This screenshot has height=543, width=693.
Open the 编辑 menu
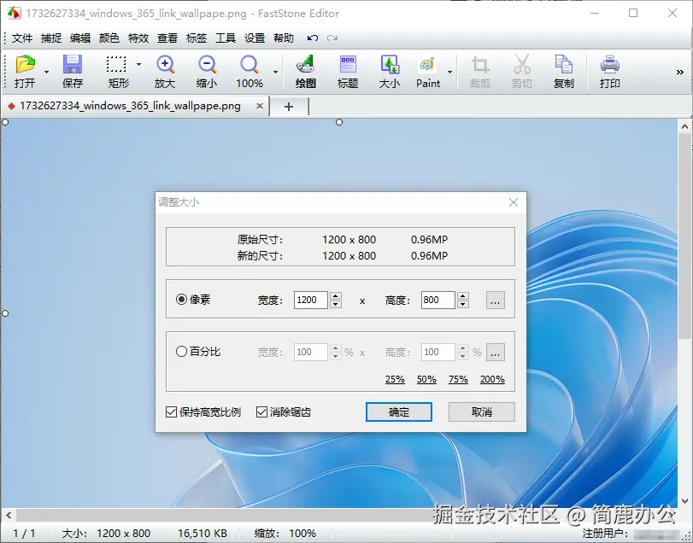click(x=80, y=38)
